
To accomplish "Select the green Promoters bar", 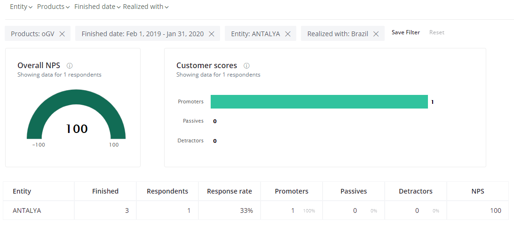I will point(319,101).
